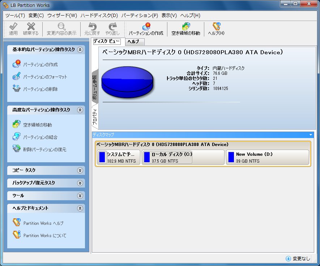This screenshot has width=320, height=266.
Task: Click the ヘルプ(H) toolbar icon
Action: (x=216, y=26)
